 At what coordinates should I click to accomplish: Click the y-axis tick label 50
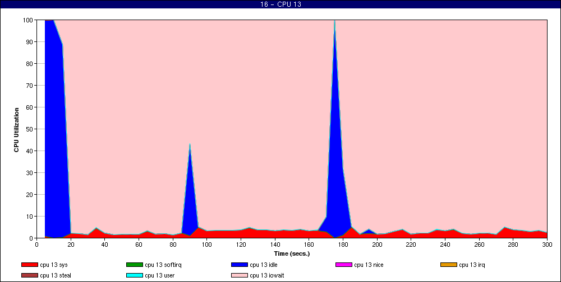(29, 129)
